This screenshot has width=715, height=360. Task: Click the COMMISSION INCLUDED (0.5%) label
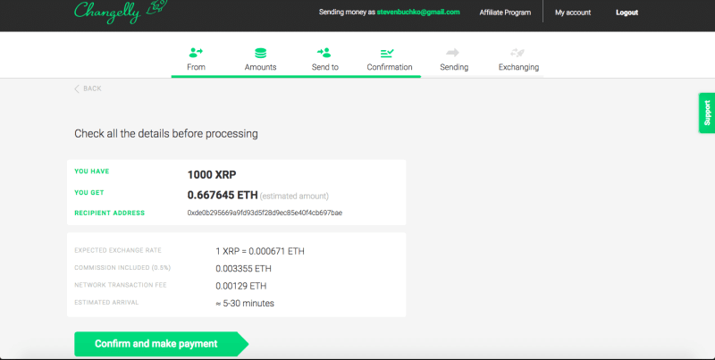(x=122, y=267)
